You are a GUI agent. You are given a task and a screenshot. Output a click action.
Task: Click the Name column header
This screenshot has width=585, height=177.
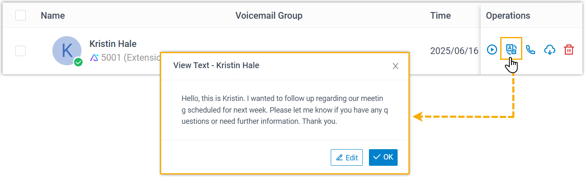53,16
